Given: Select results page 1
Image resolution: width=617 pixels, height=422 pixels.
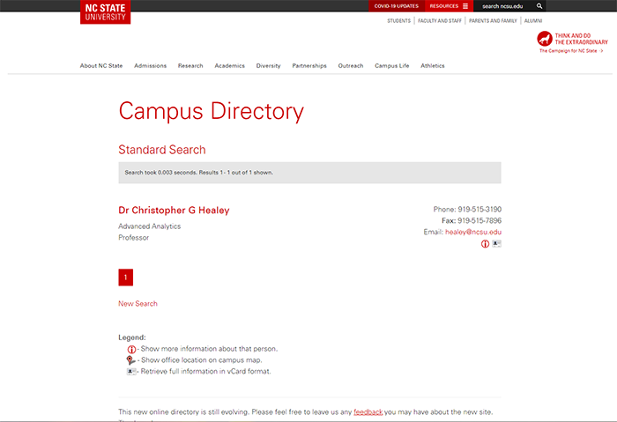Looking at the screenshot, I should point(125,278).
